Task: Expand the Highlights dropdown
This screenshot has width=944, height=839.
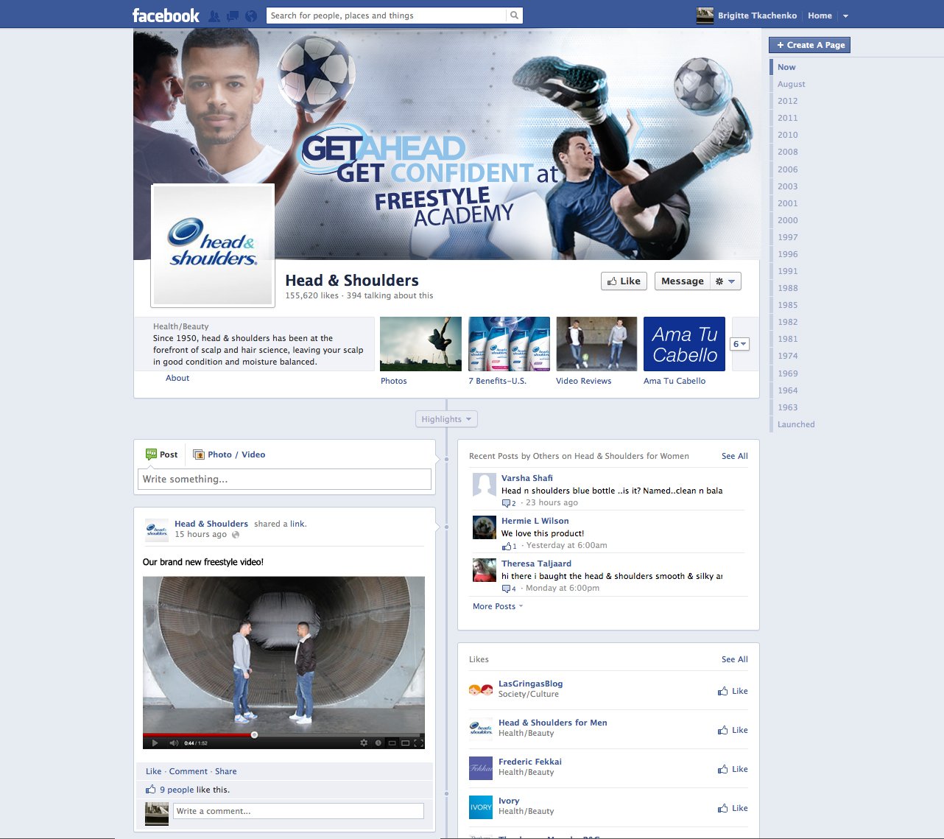Action: (x=447, y=419)
